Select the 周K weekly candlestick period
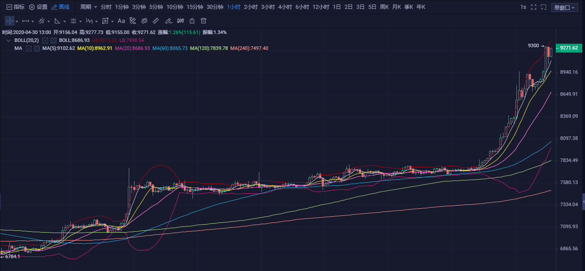585x271 pixels. click(384, 7)
